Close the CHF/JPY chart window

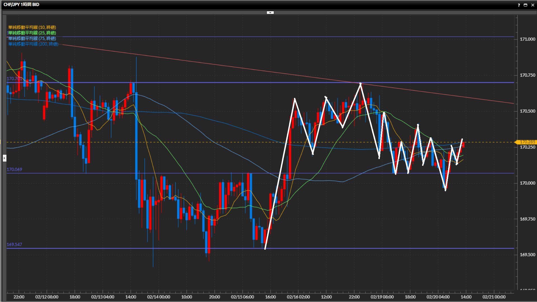coord(533,5)
